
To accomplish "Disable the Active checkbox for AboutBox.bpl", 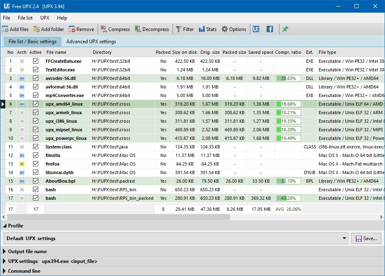I will pyautogui.click(x=35, y=181).
